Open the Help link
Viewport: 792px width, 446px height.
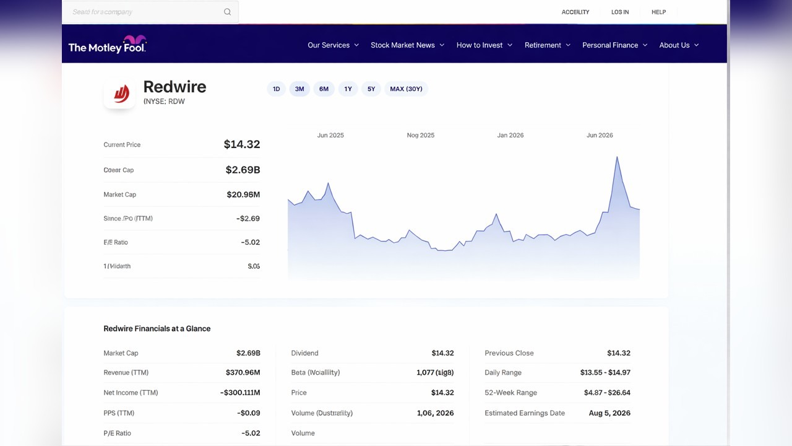point(658,12)
